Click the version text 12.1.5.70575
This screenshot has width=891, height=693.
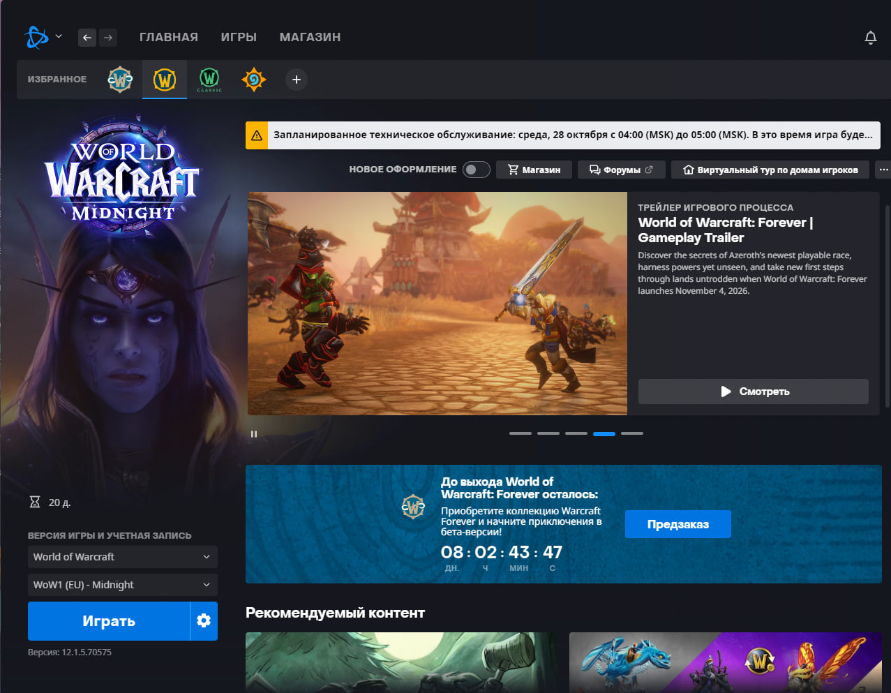(70, 653)
